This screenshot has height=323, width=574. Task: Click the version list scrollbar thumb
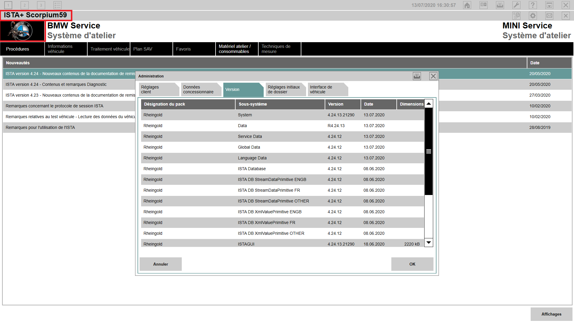[429, 151]
